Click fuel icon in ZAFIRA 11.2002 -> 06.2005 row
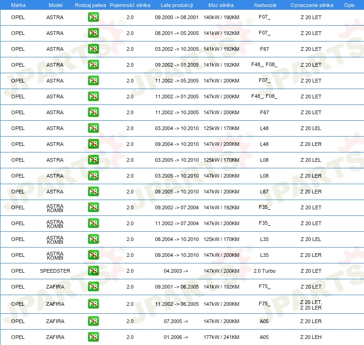 coord(93,304)
